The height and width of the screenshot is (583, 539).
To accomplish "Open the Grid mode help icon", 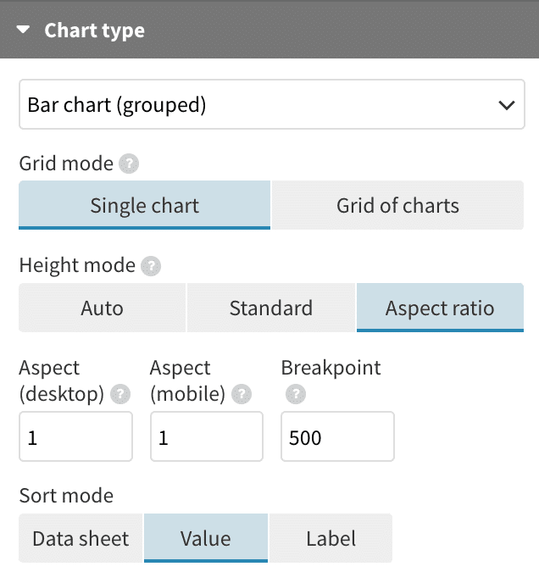I will [x=129, y=164].
